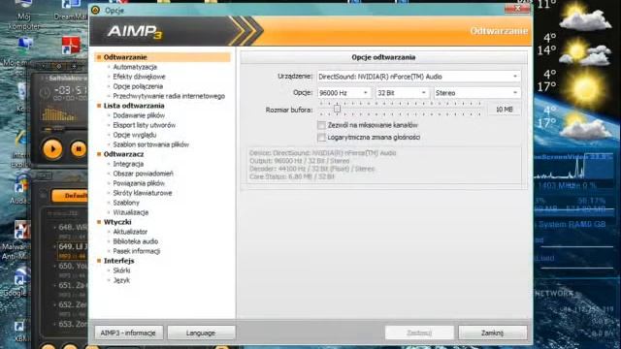This screenshot has width=621, height=349.
Task: Click the AIMP player spectrum visualizer
Action: tap(59, 114)
